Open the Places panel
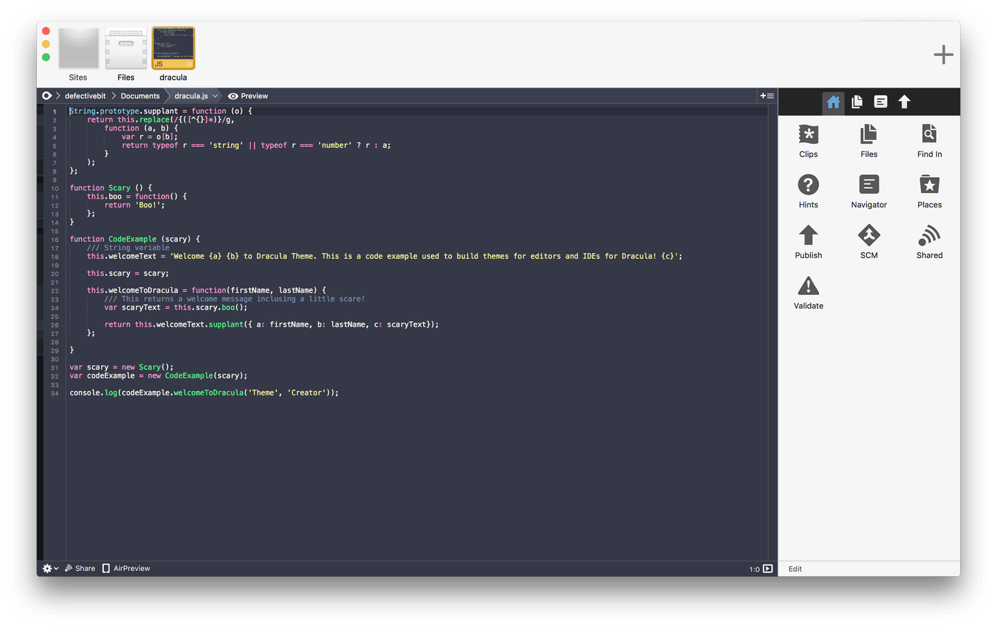The width and height of the screenshot is (997, 629). pyautogui.click(x=928, y=190)
